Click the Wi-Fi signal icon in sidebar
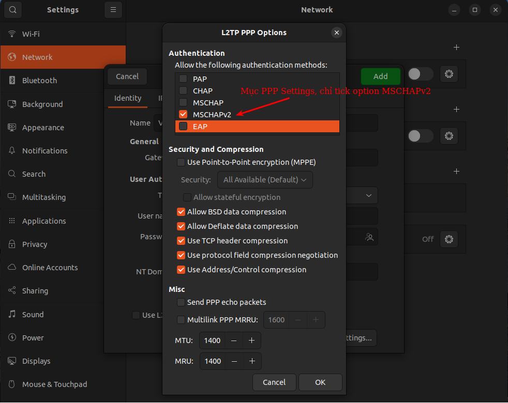 click(12, 34)
